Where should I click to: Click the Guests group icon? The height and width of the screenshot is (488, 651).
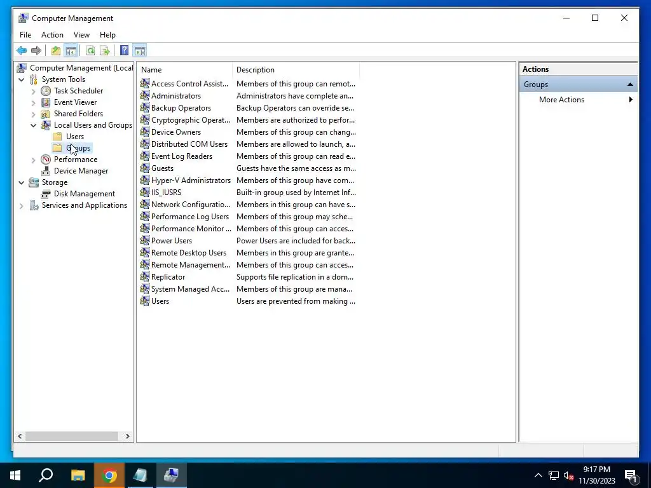(144, 168)
